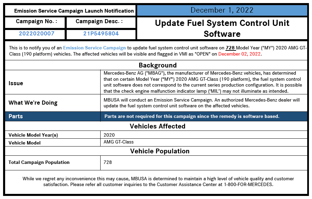
Task: Click the 'AMG GT-Class' cell value
Action: pos(119,142)
